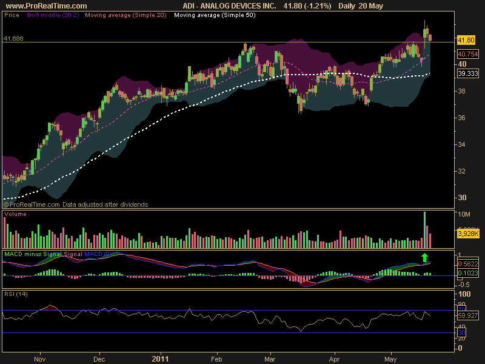Image resolution: width=485 pixels, height=364 pixels.
Task: Click the 41.686 horizontal line label
Action: (13, 38)
